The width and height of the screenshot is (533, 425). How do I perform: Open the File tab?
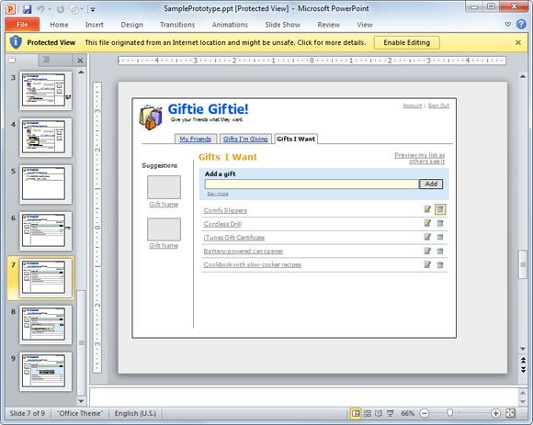(22, 25)
